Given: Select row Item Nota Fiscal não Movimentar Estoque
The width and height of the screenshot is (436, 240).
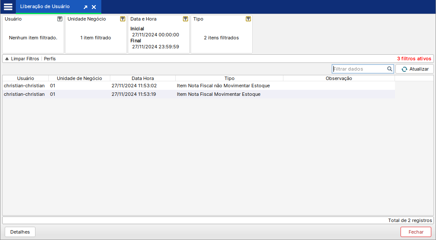Looking at the screenshot, I should tap(223, 86).
